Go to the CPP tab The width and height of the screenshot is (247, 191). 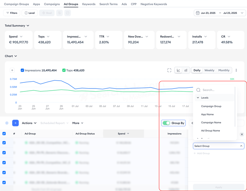[x=134, y=4]
